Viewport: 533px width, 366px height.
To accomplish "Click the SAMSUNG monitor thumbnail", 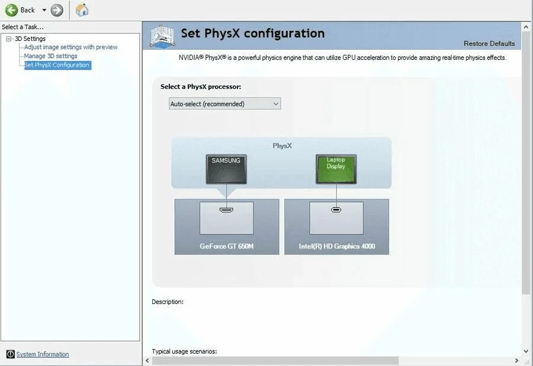I will [x=226, y=169].
